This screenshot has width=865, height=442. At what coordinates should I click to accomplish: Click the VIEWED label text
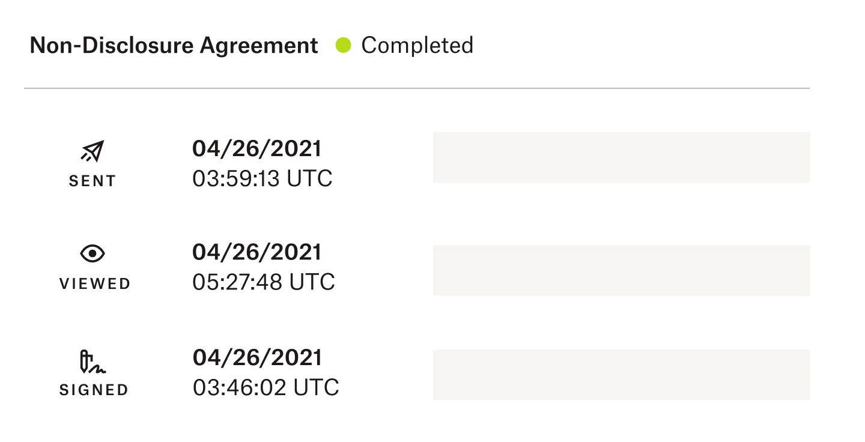[94, 284]
